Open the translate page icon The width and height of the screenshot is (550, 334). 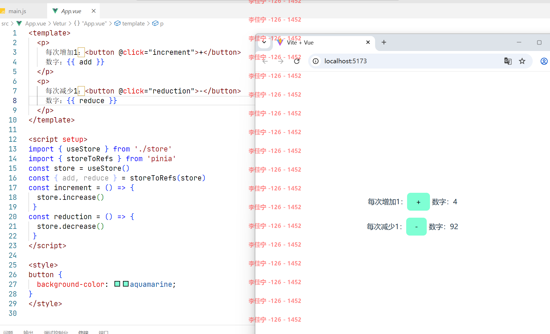click(508, 61)
